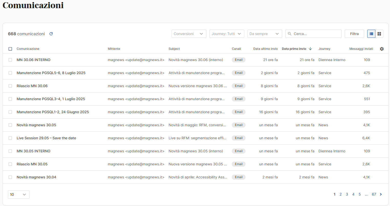Check Rilascio MN 30.05 row checkbox
Image resolution: width=390 pixels, height=206 pixels.
coord(10,164)
